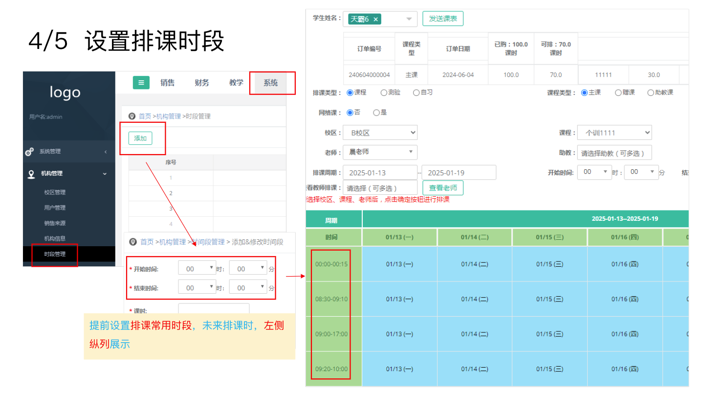The height and width of the screenshot is (396, 701).
Task: Click 01/14 (二) cell in 08:30-09:10 row
Action: (x=475, y=299)
